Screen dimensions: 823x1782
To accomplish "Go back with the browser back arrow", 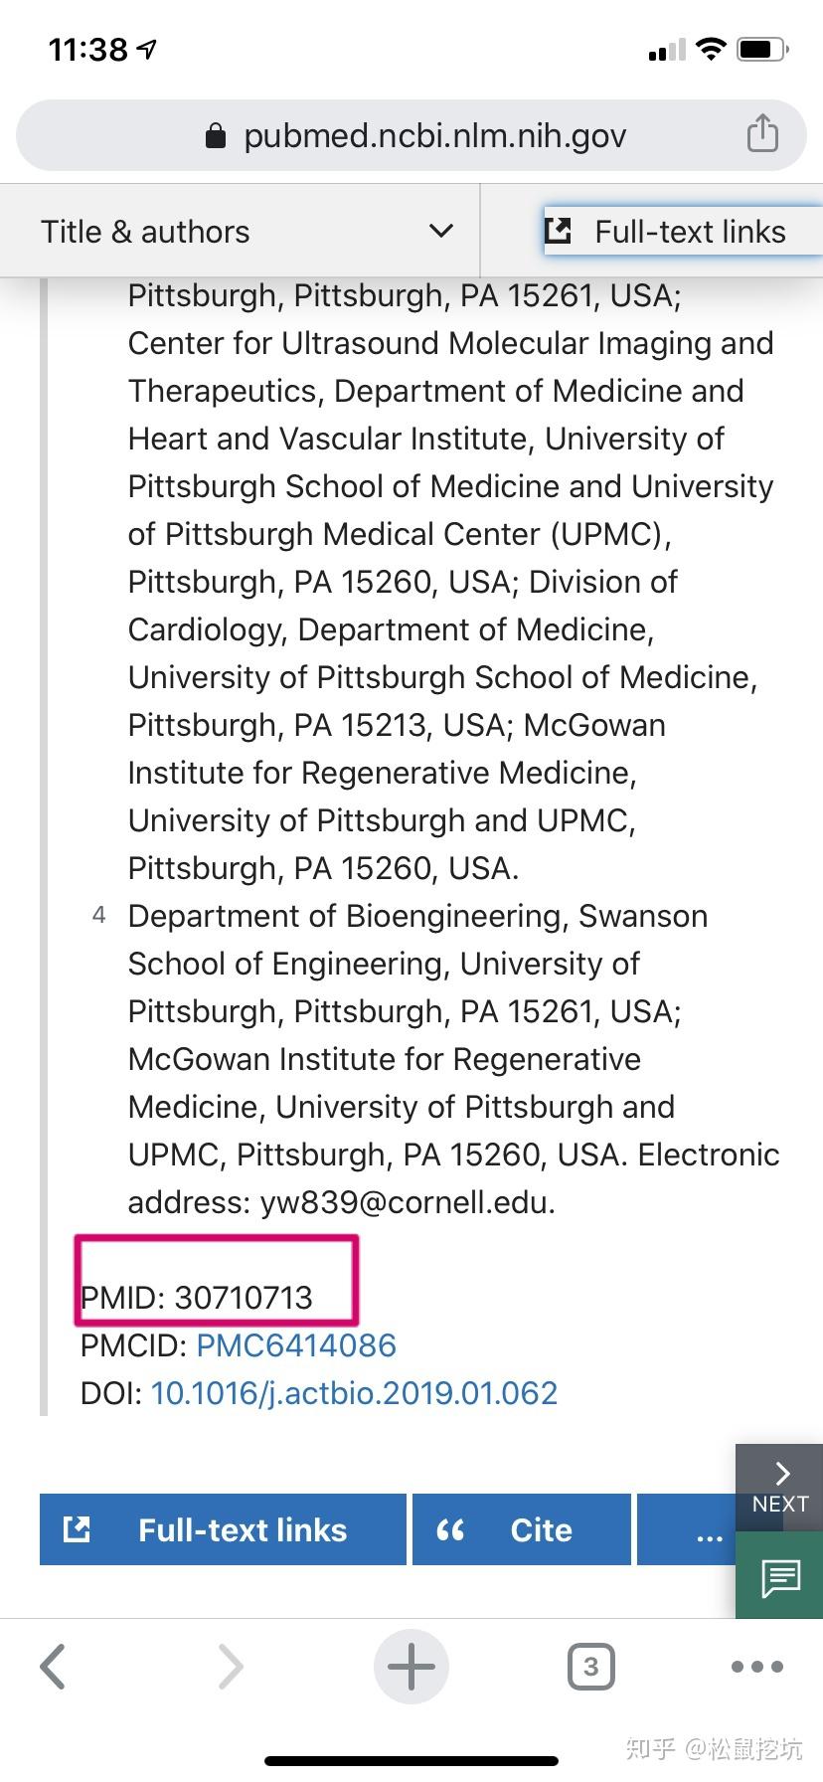I will [x=54, y=1667].
